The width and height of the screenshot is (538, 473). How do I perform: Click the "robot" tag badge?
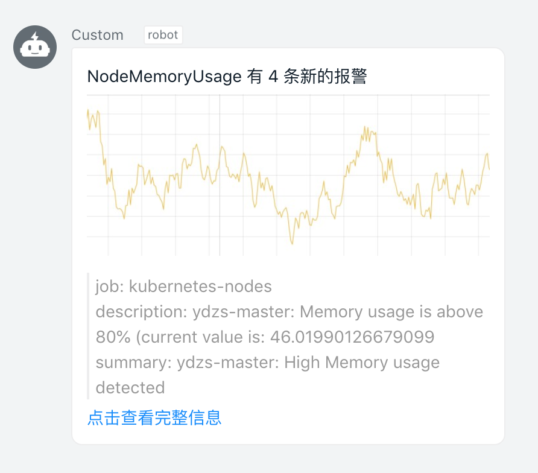(163, 34)
